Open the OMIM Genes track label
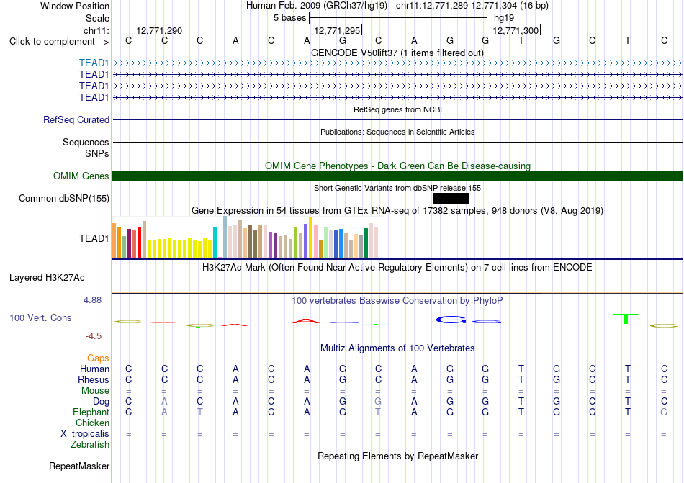 (x=81, y=176)
